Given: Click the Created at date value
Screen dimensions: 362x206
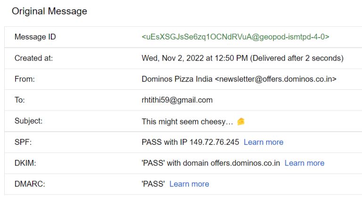Looking at the screenshot, I should pos(243,58).
